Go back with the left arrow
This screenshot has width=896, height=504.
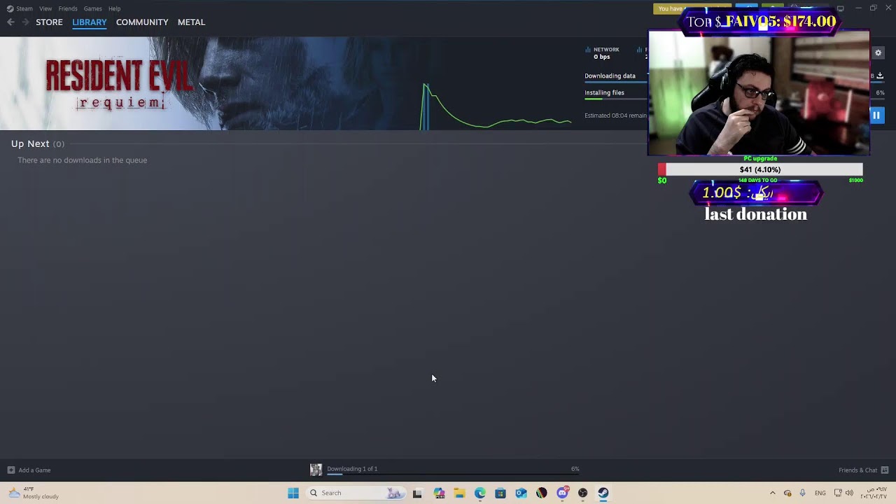point(10,22)
